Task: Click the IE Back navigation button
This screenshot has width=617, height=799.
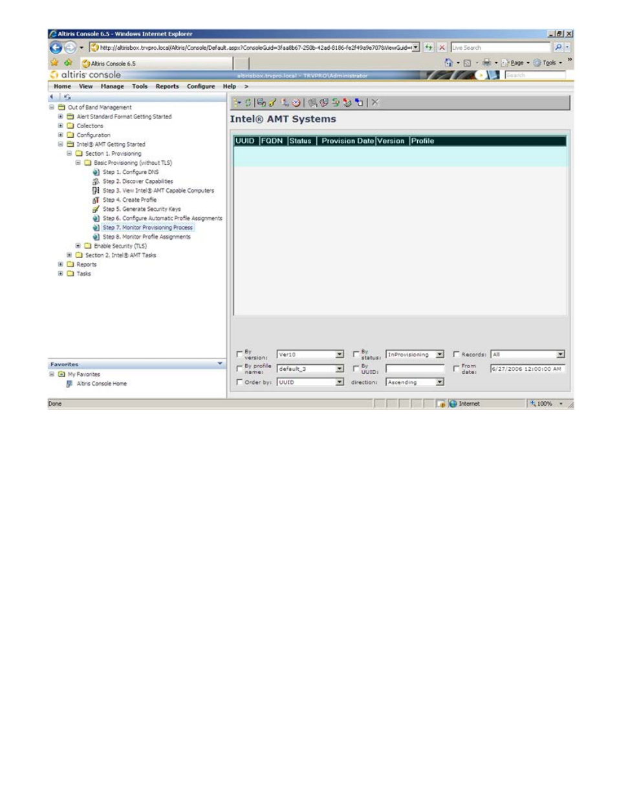Action: [56, 47]
